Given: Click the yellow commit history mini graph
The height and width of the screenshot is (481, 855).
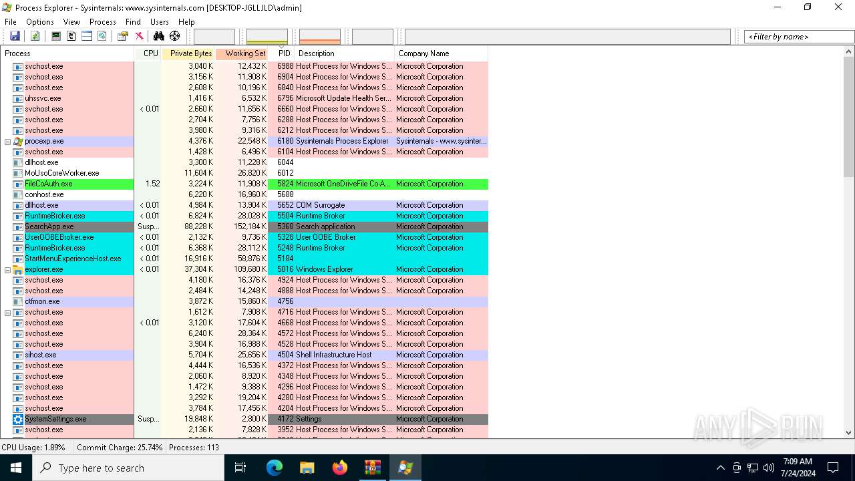Looking at the screenshot, I should 267,37.
